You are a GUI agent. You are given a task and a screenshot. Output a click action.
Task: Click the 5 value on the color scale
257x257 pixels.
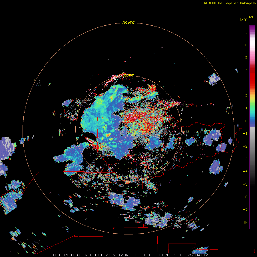pos(246,57)
